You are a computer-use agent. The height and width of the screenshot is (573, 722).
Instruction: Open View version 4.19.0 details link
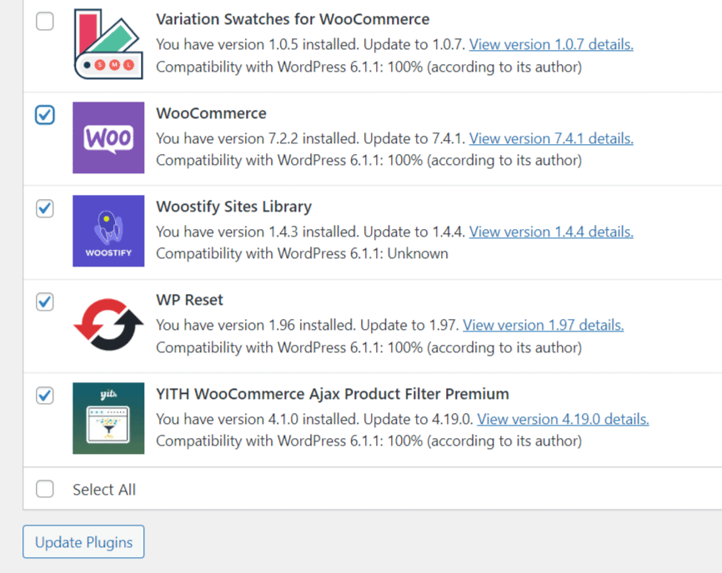coord(563,419)
